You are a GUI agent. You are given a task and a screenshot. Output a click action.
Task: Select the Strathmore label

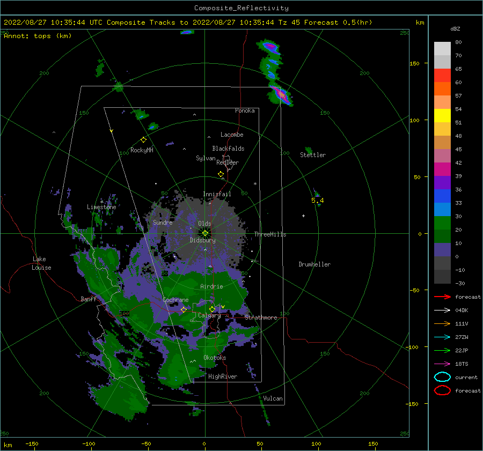click(x=261, y=317)
